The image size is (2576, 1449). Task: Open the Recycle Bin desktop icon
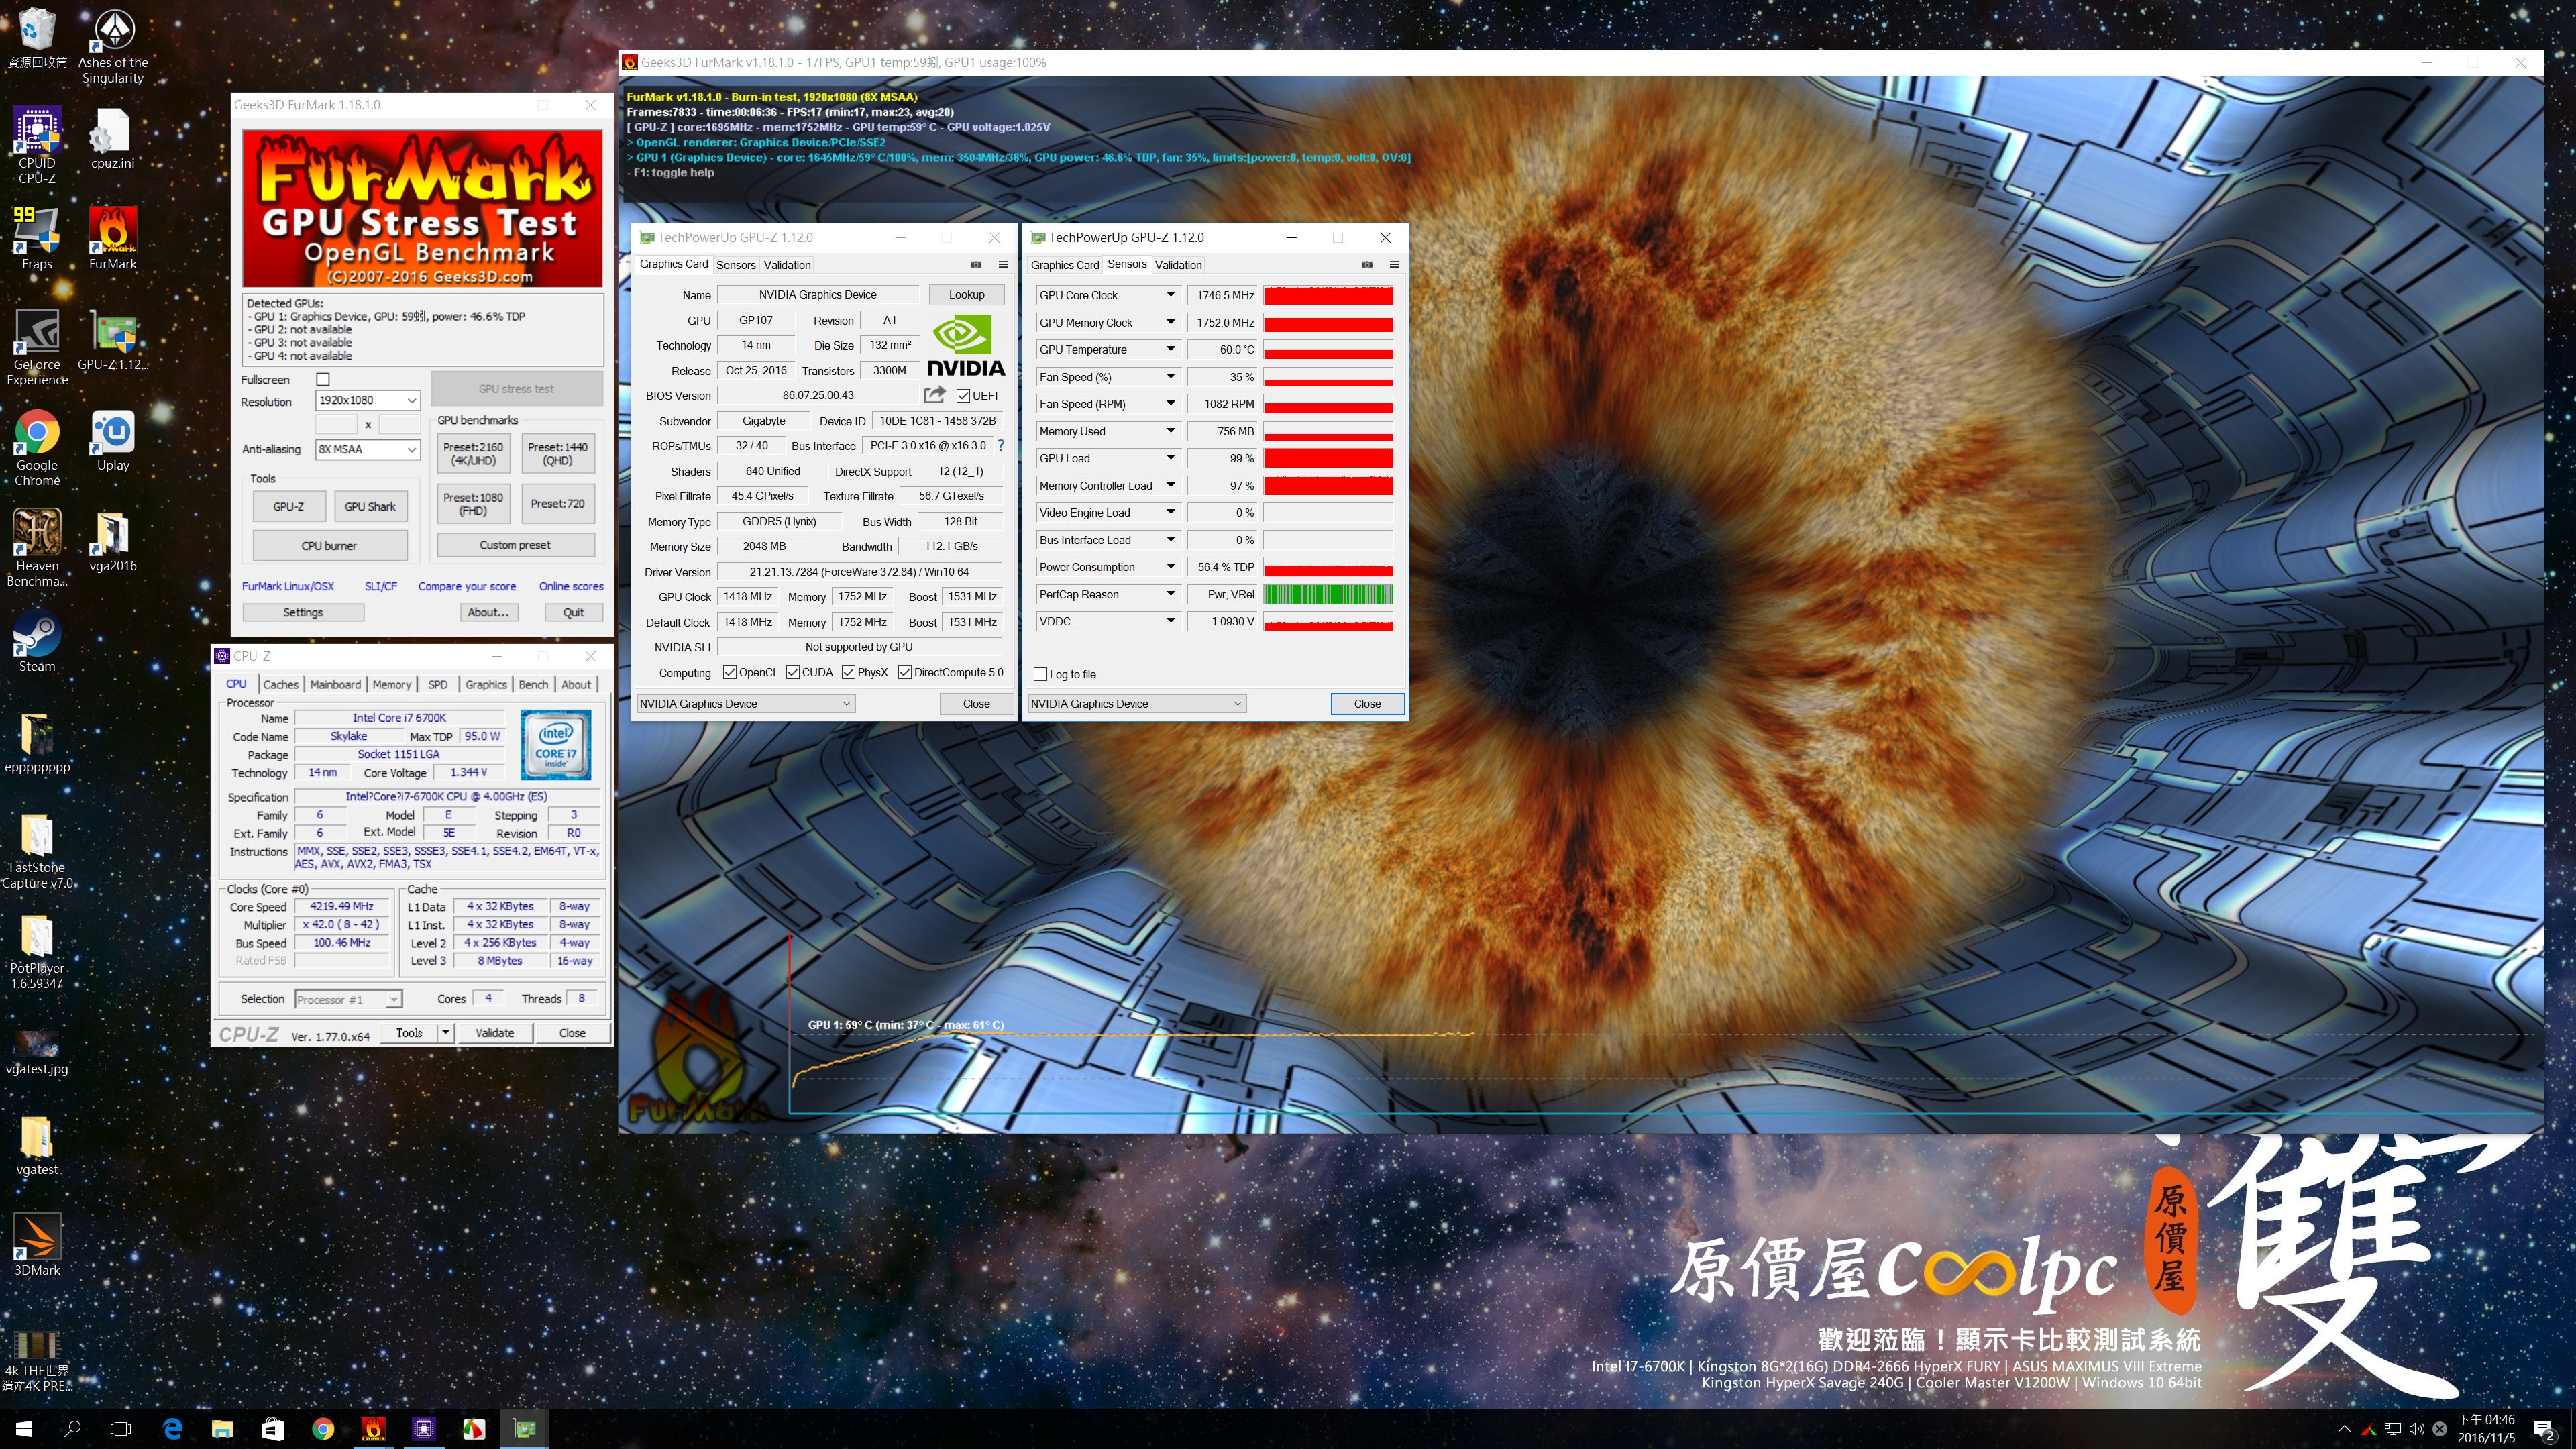(x=37, y=38)
